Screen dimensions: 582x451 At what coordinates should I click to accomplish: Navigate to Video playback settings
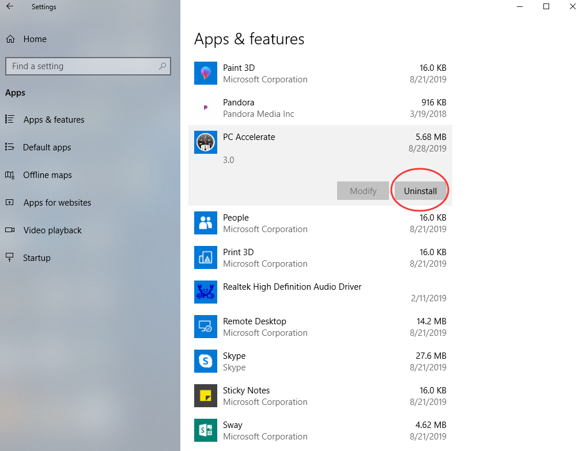point(52,230)
